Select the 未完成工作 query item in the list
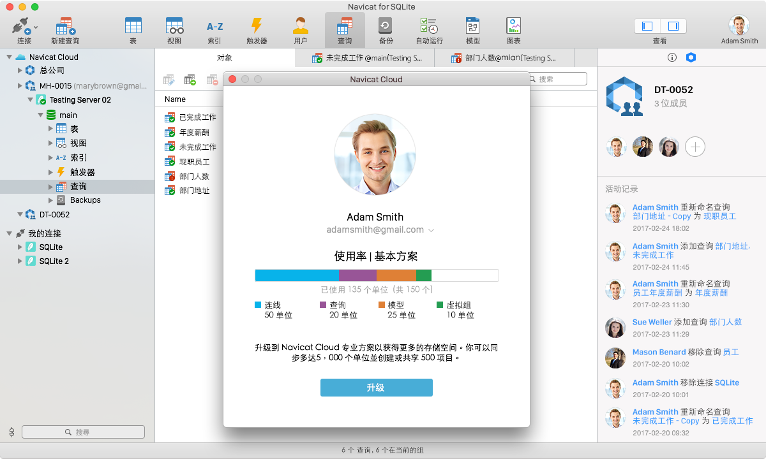766x459 pixels. 191,147
